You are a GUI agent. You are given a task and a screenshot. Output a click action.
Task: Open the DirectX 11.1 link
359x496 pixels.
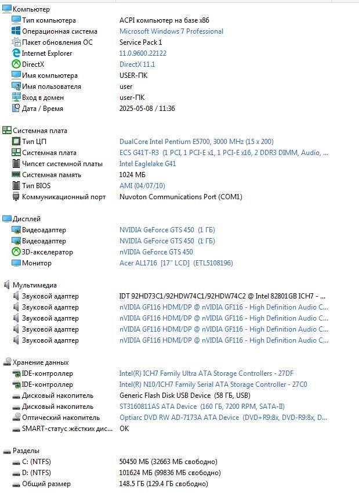(x=137, y=64)
